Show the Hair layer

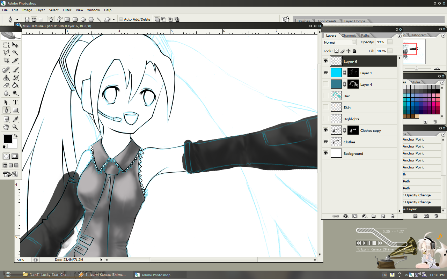click(326, 96)
